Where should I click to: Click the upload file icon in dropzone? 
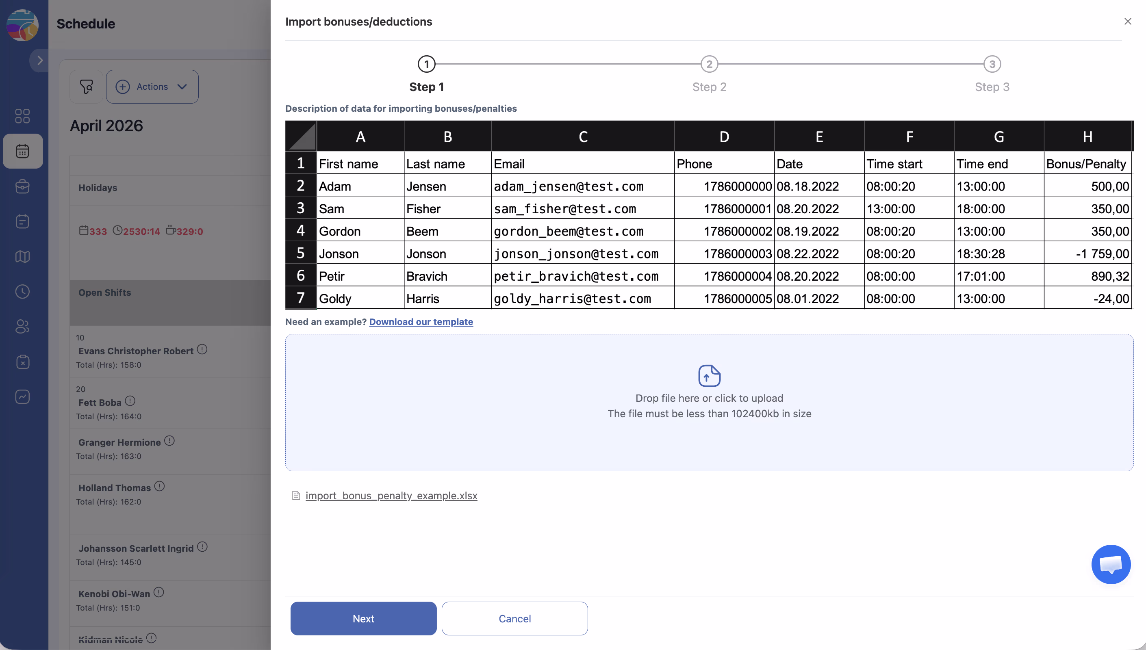pos(709,375)
